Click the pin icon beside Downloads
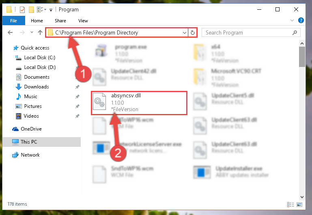Screen dimensions: 312x215 coord(77,87)
